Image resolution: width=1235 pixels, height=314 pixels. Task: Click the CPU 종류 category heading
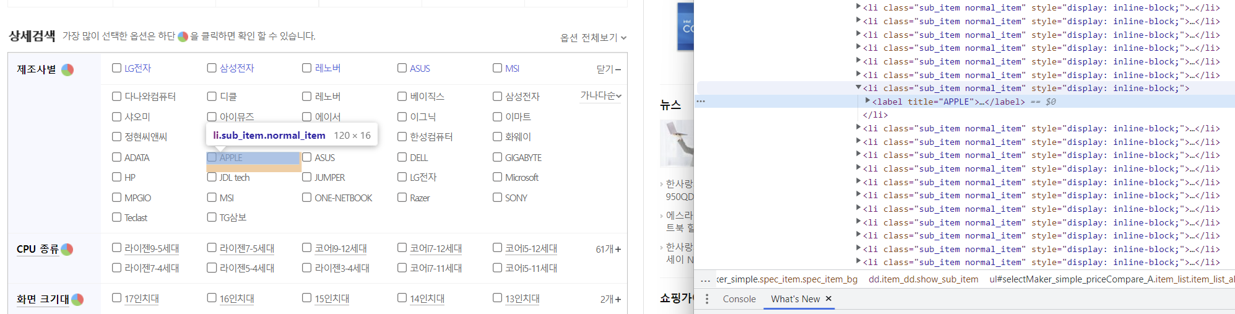point(38,249)
